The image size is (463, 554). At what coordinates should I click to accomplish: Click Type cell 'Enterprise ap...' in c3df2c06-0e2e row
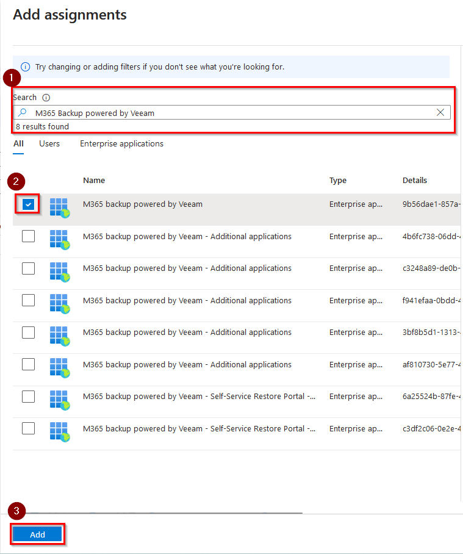point(356,428)
